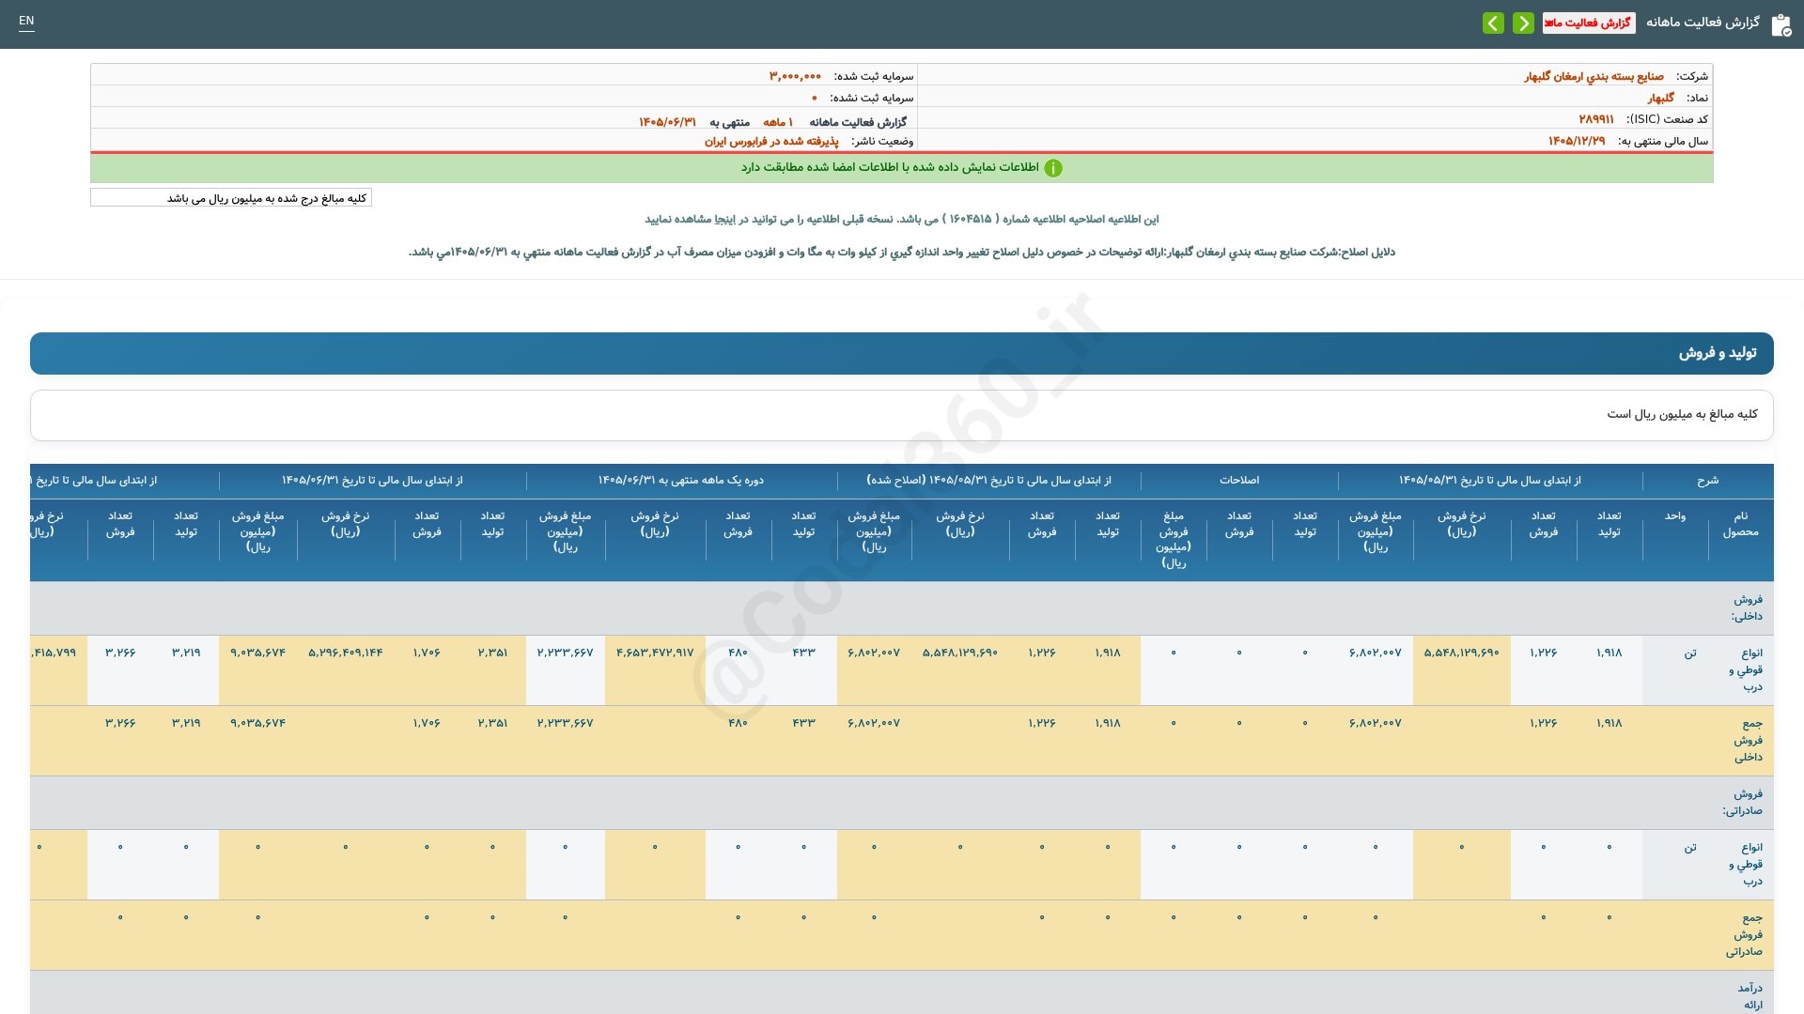This screenshot has height=1014, width=1804.
Task: Click the green signed-information confirmation banner
Action: coord(902,168)
